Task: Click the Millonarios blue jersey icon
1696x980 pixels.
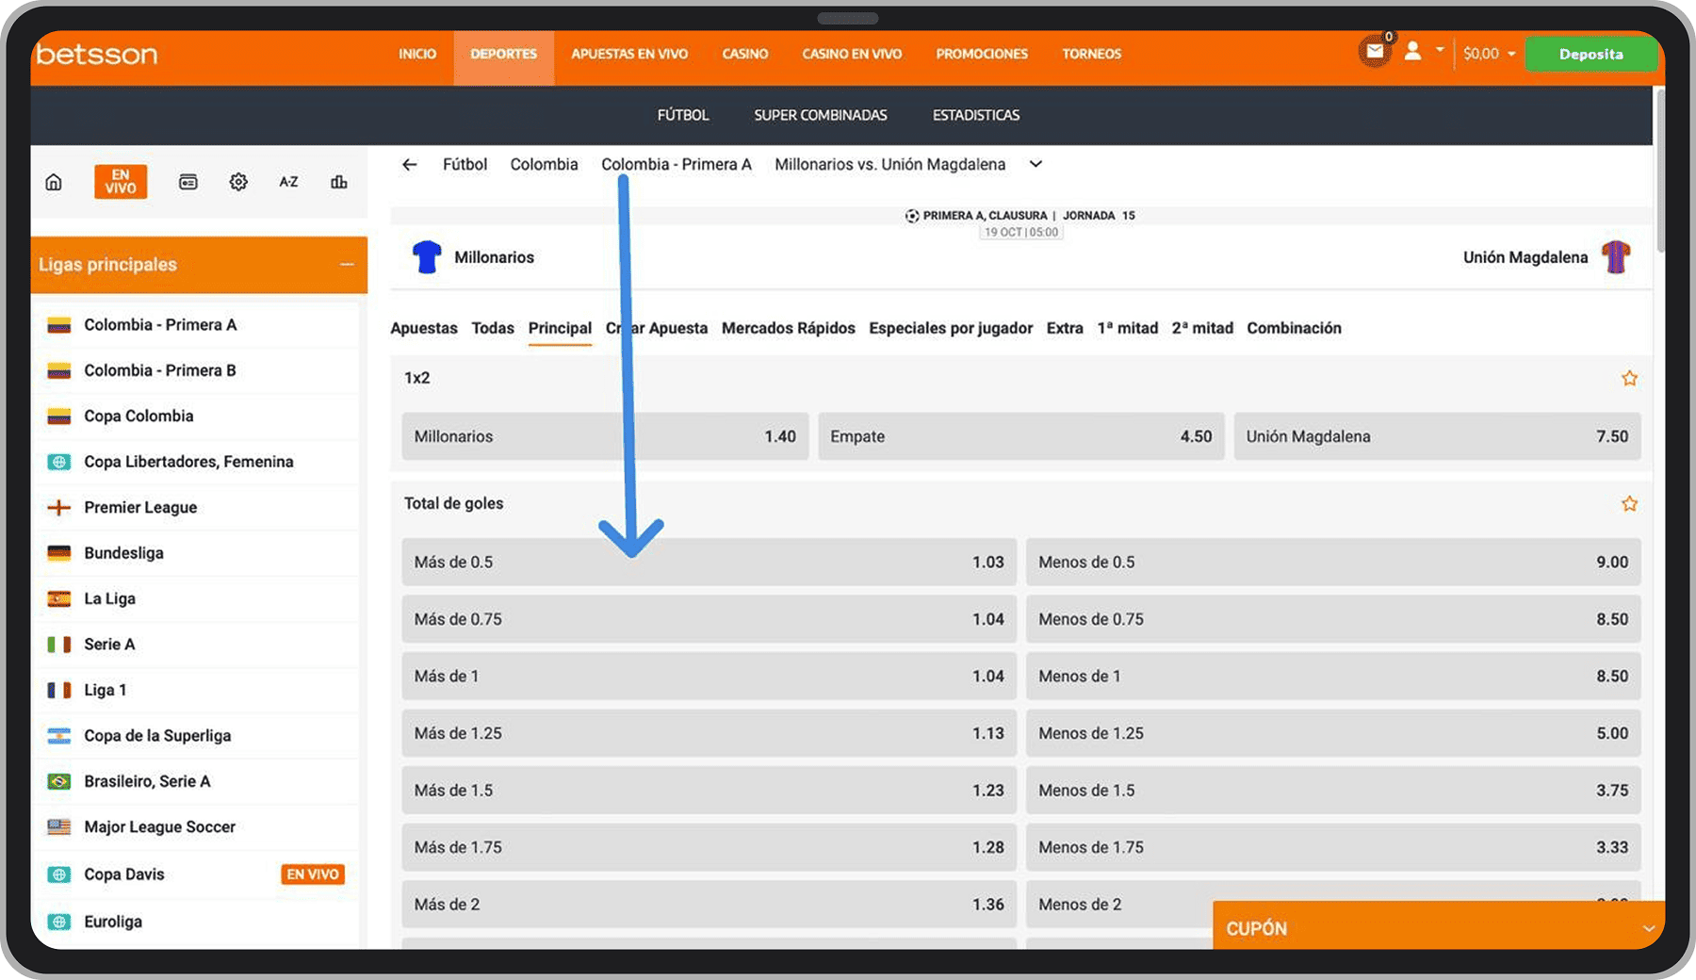Action: (x=427, y=256)
